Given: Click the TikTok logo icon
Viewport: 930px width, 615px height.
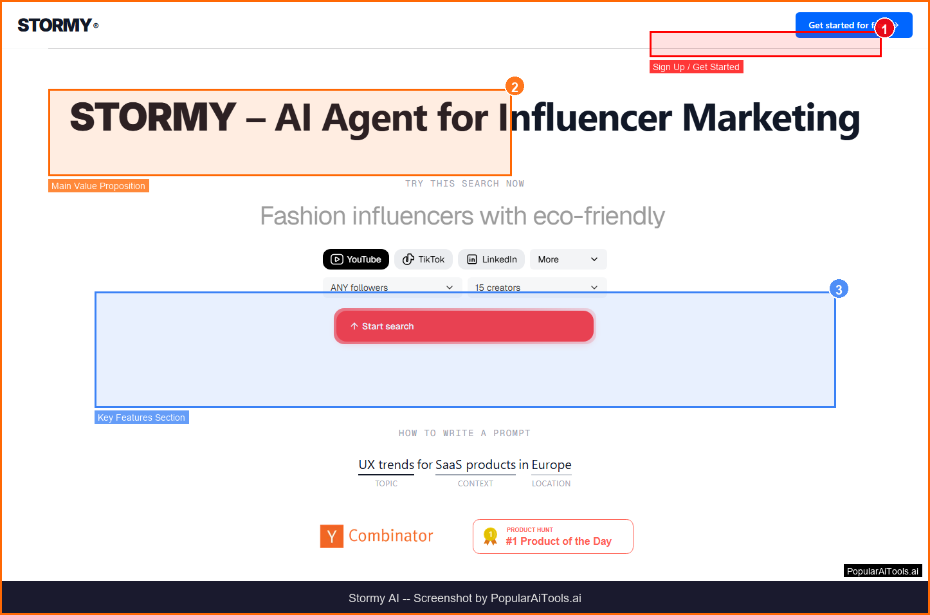Looking at the screenshot, I should [408, 259].
